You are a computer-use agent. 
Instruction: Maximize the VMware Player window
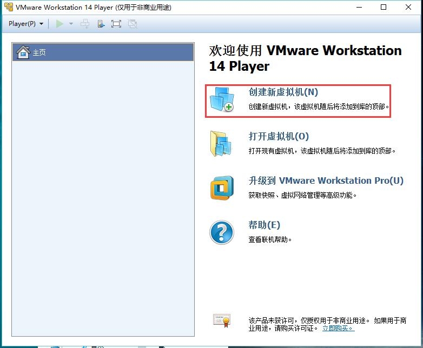click(x=384, y=7)
